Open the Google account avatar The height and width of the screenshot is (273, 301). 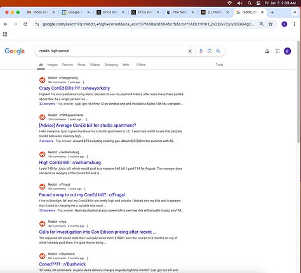pos(287,51)
